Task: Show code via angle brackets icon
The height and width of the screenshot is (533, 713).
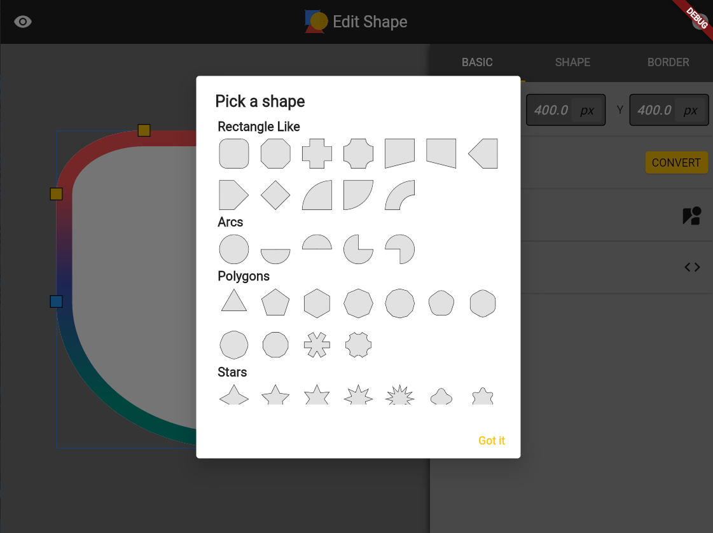Action: tap(692, 267)
